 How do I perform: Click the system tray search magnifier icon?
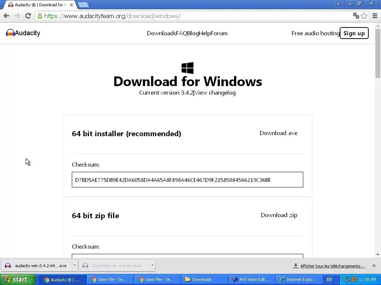click(x=353, y=279)
